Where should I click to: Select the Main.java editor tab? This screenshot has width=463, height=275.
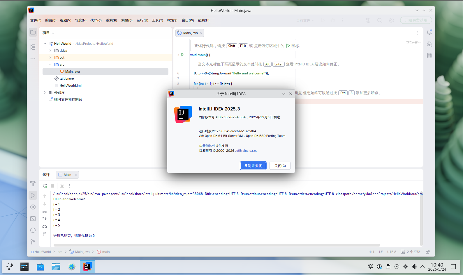190,33
